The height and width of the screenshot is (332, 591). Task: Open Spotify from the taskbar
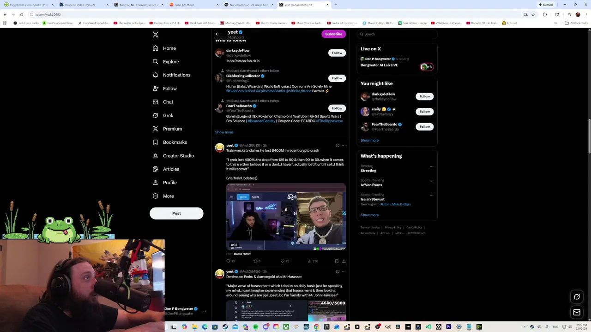pos(255,327)
